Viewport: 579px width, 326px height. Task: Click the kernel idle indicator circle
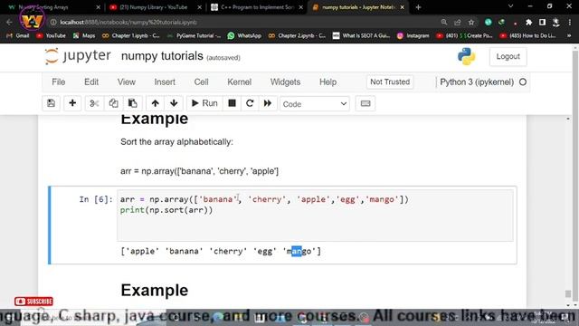coord(523,82)
